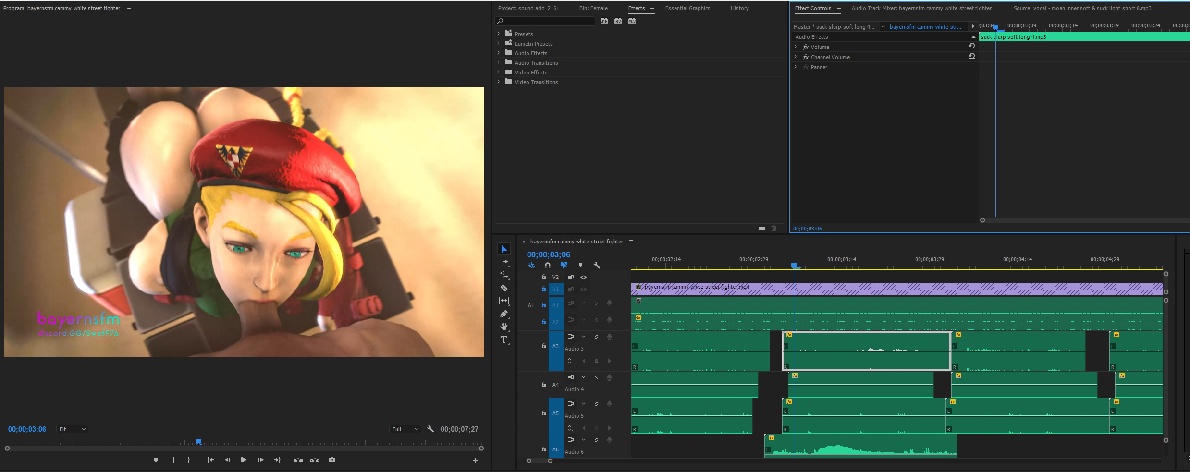Select the Selection tool arrow
This screenshot has width=1190, height=472.
[x=504, y=249]
